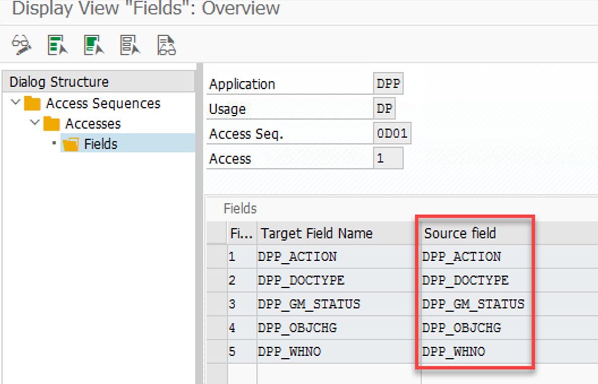This screenshot has height=384, width=598.
Task: Click the Fields table title
Action: [240, 208]
